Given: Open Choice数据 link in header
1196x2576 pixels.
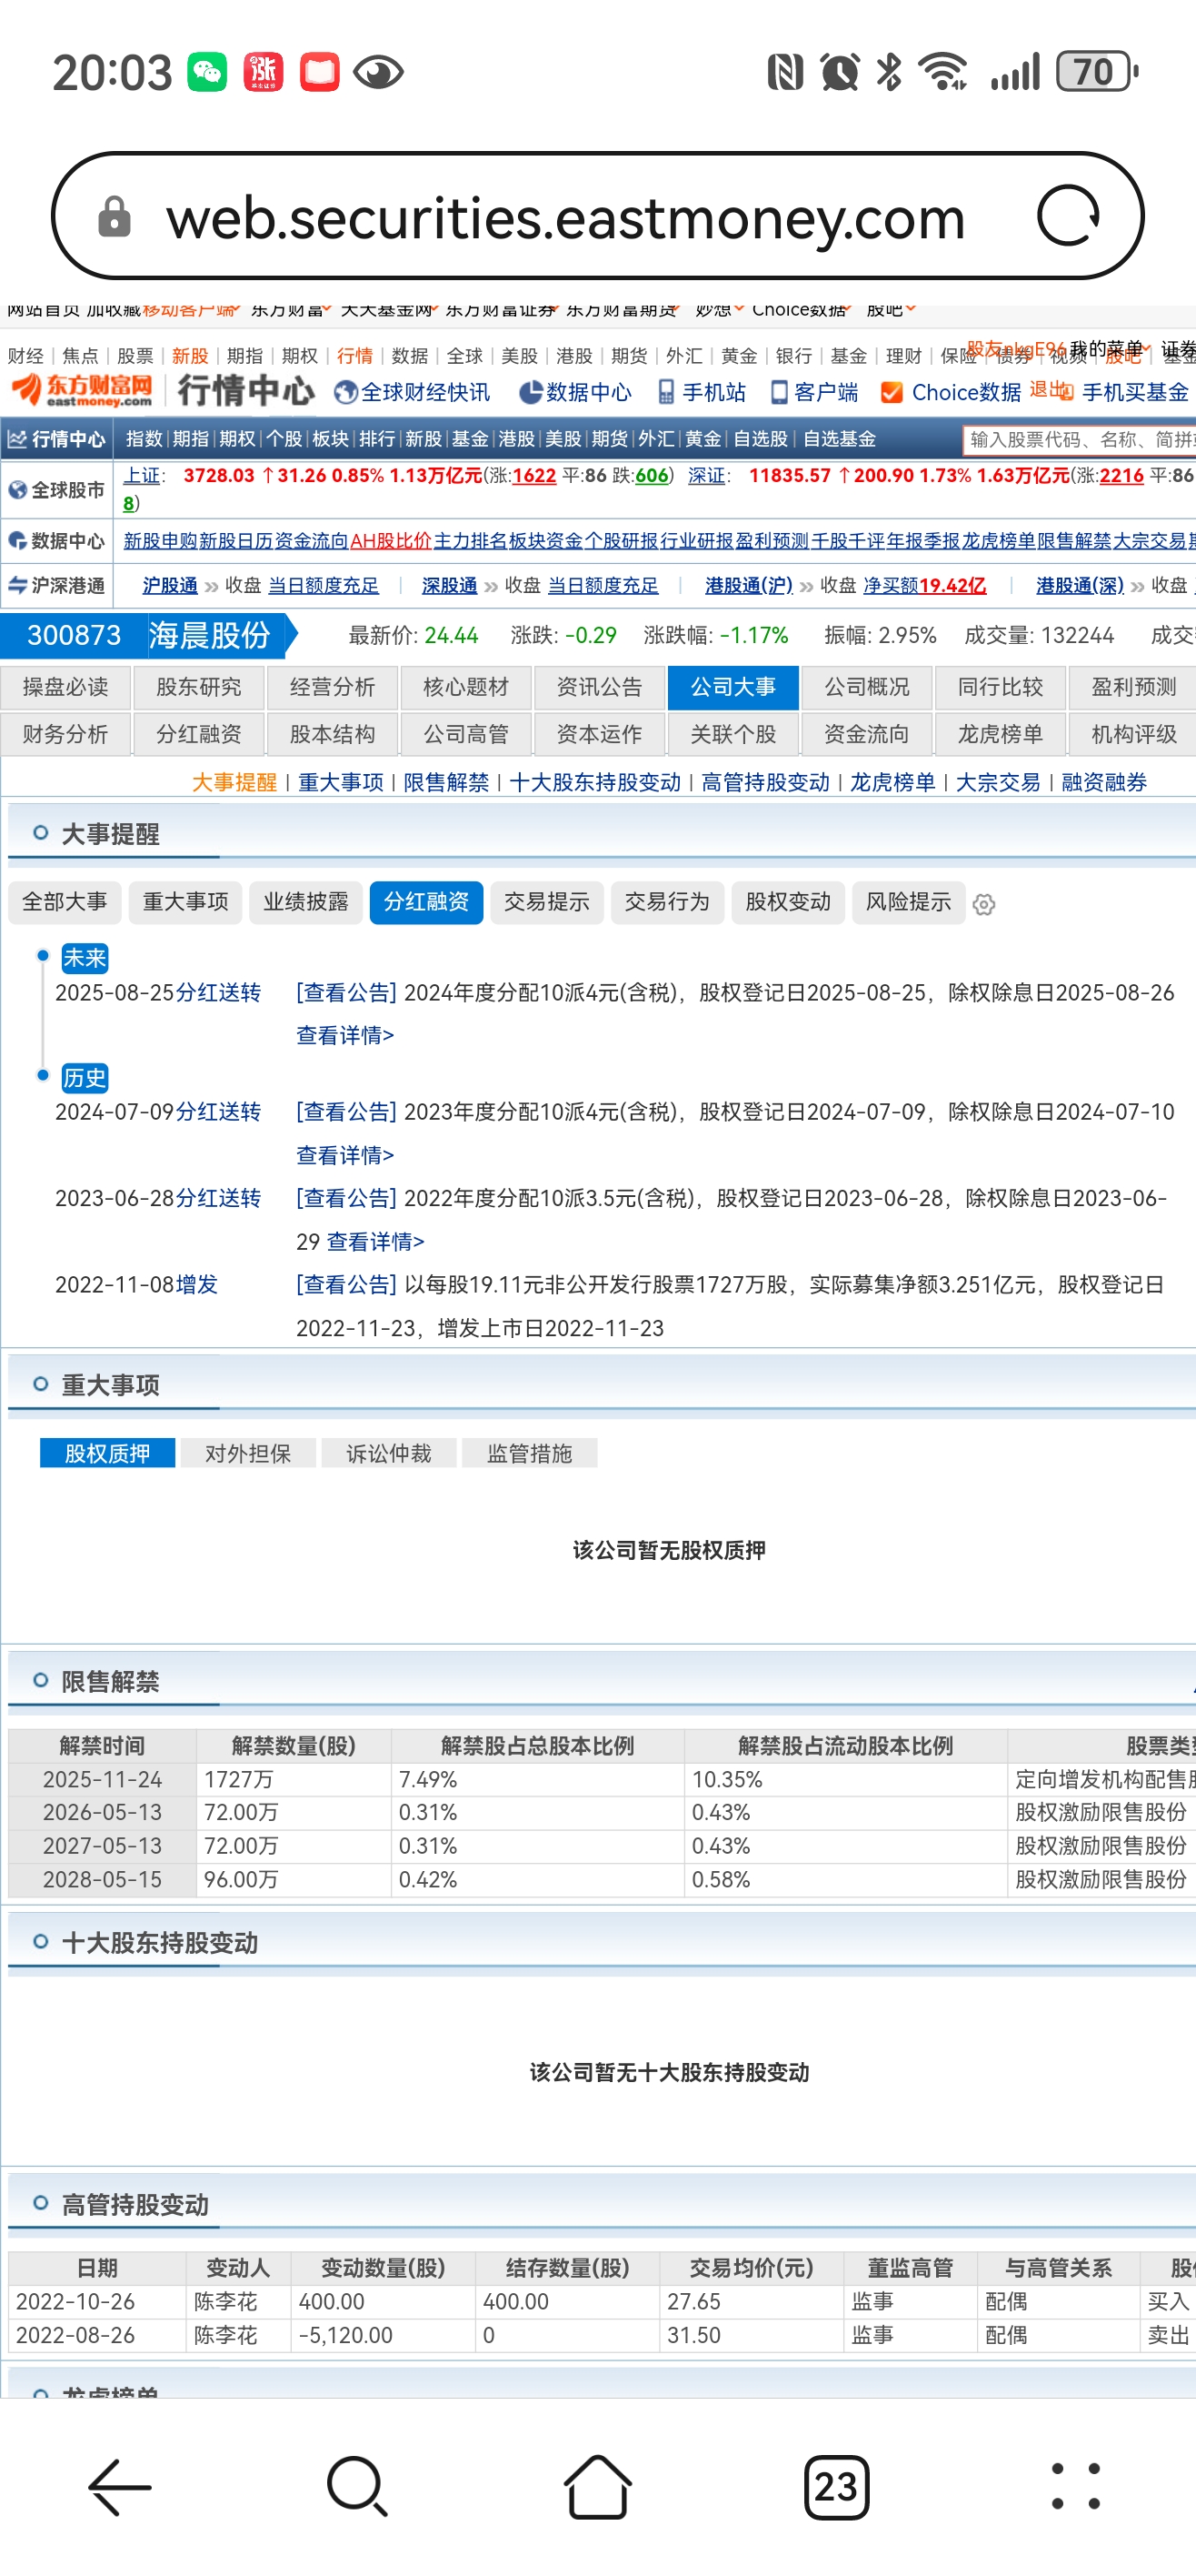Looking at the screenshot, I should point(952,392).
